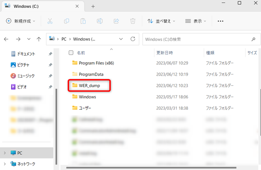Viewport: 261px width, 170px height.
Task: Go forward with the right arrow
Action: [x=18, y=39]
